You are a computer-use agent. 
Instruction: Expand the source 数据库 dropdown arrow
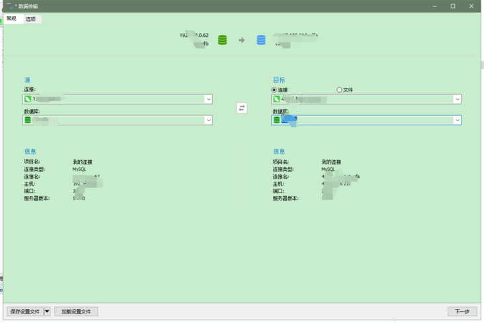(x=209, y=120)
